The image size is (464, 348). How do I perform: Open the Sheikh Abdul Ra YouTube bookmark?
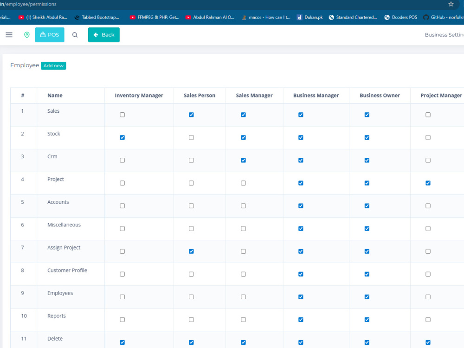[x=43, y=18]
